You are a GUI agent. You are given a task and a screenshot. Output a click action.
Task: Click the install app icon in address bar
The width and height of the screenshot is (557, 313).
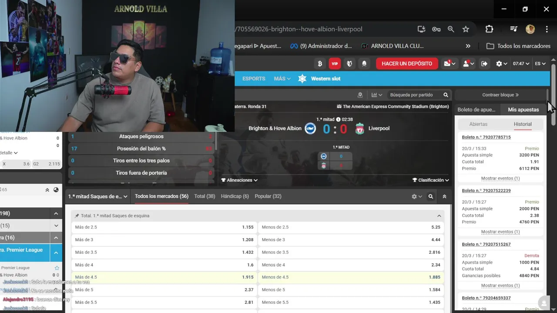[x=421, y=29]
